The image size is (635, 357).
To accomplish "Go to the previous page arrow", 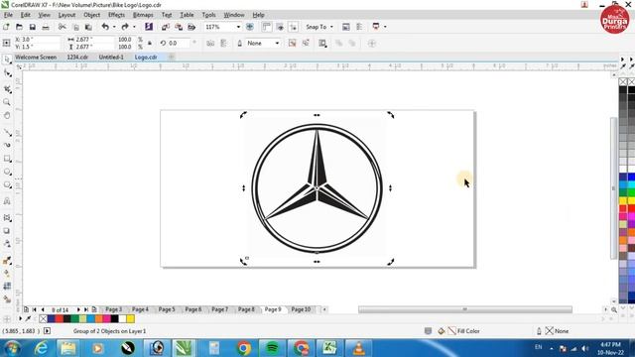I will (43, 309).
